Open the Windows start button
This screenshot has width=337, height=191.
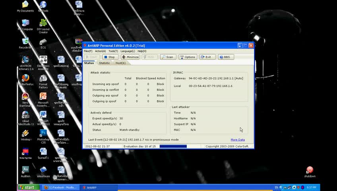tap(29, 187)
